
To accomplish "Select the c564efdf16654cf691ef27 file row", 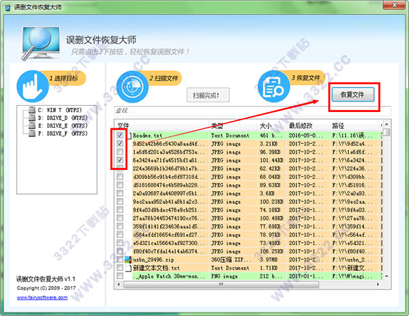I will [249, 235].
